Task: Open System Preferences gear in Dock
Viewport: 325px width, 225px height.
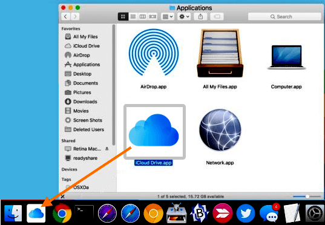Action: tap(315, 213)
